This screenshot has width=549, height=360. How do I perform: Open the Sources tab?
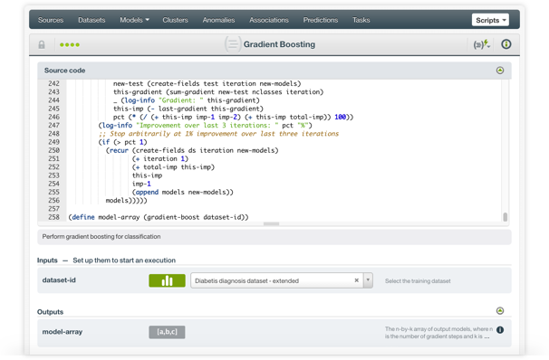click(51, 20)
